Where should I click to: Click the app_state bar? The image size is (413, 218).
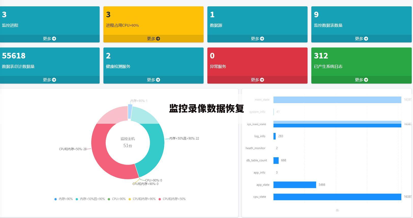295,185
